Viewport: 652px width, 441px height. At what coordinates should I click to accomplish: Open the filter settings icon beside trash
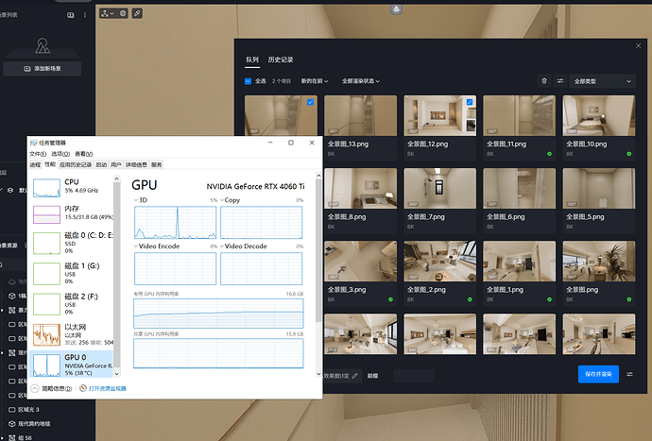pos(559,81)
